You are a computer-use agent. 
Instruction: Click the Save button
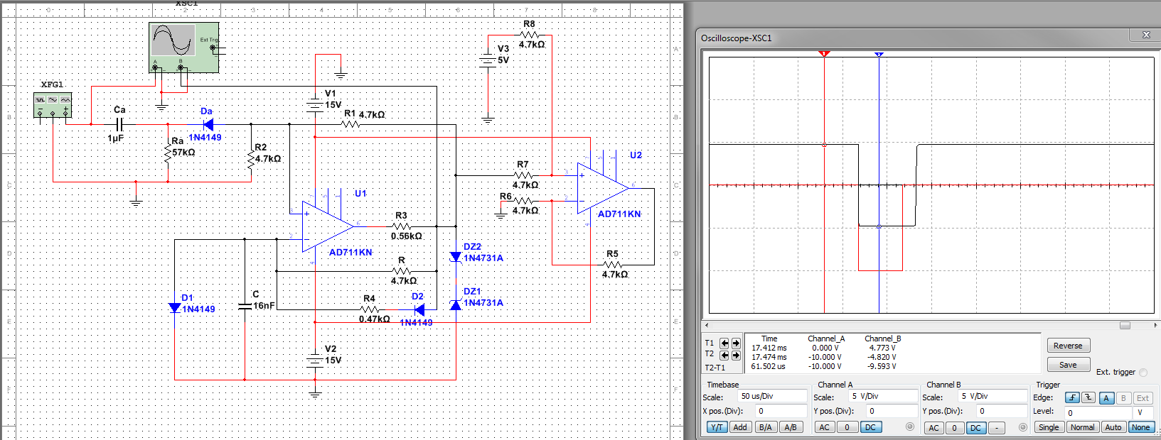tap(1068, 365)
